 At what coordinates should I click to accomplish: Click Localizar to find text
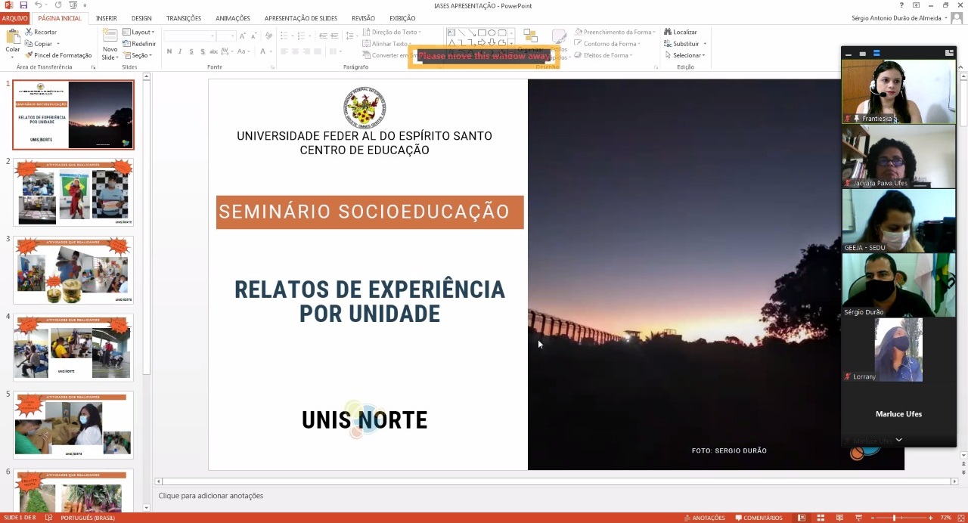681,32
